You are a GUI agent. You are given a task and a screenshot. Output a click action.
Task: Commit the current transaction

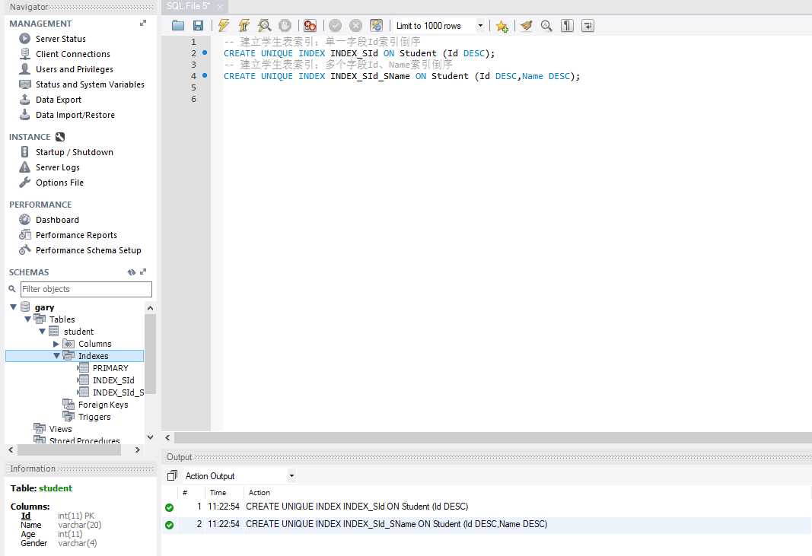[x=336, y=25]
